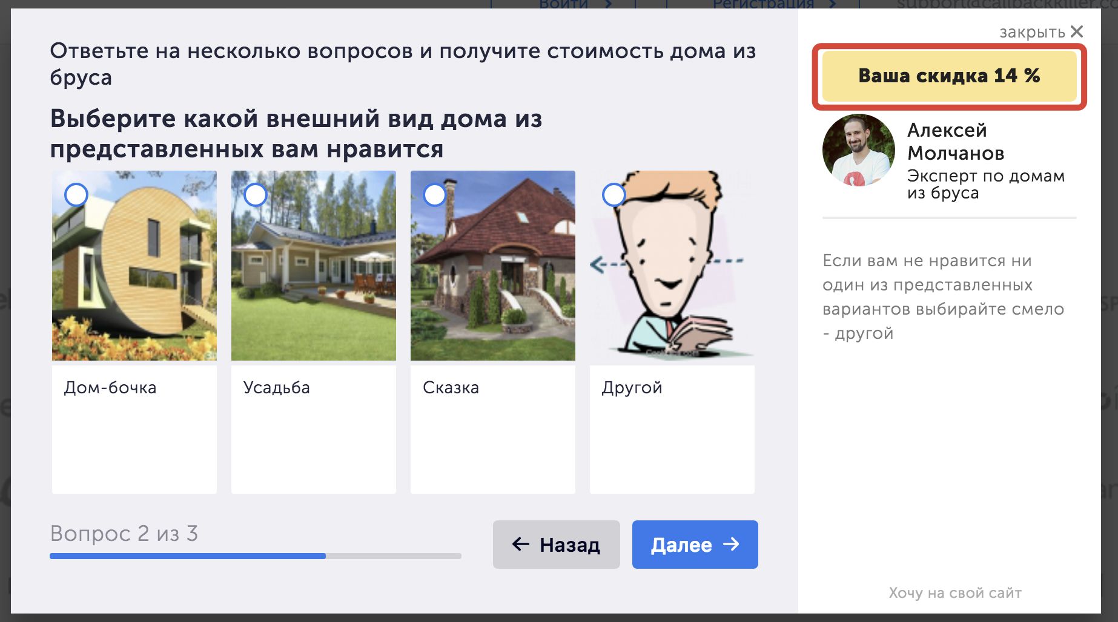Viewport: 1118px width, 622px height.
Task: Go back with the Назад button
Action: 557,545
